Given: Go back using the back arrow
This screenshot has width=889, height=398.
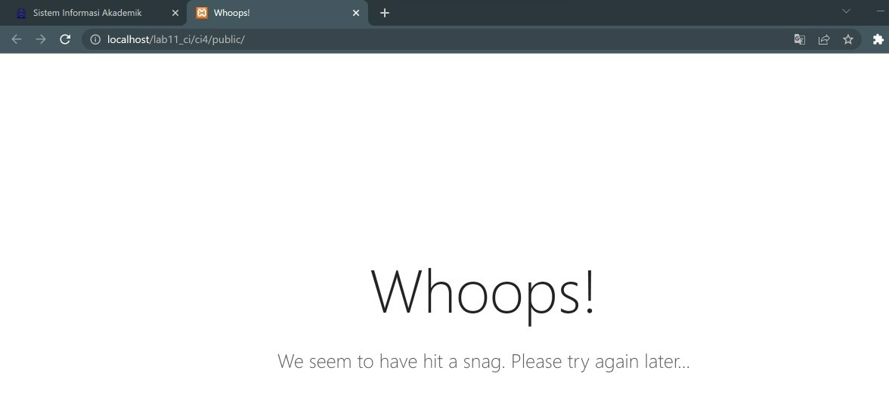Looking at the screenshot, I should pos(17,39).
